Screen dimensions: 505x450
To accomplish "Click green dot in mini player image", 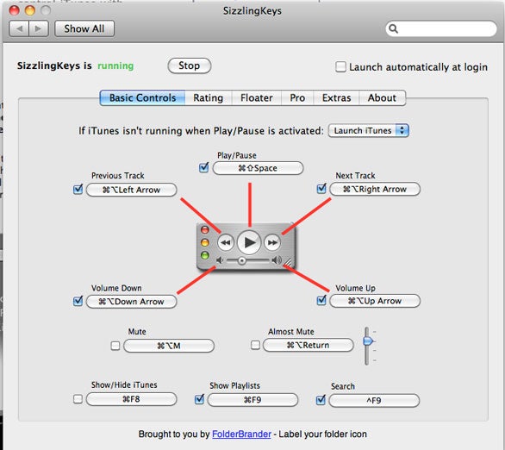I will [x=205, y=255].
